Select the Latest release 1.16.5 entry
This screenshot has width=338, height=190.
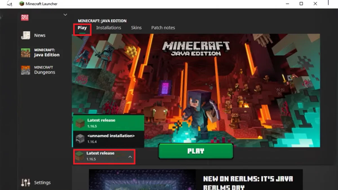click(107, 122)
